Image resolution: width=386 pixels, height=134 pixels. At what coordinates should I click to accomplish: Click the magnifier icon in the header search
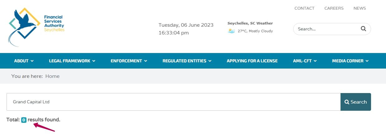click(363, 29)
